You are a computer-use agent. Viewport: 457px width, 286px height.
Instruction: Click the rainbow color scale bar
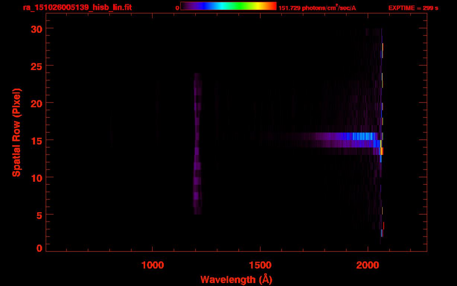pyautogui.click(x=228, y=6)
